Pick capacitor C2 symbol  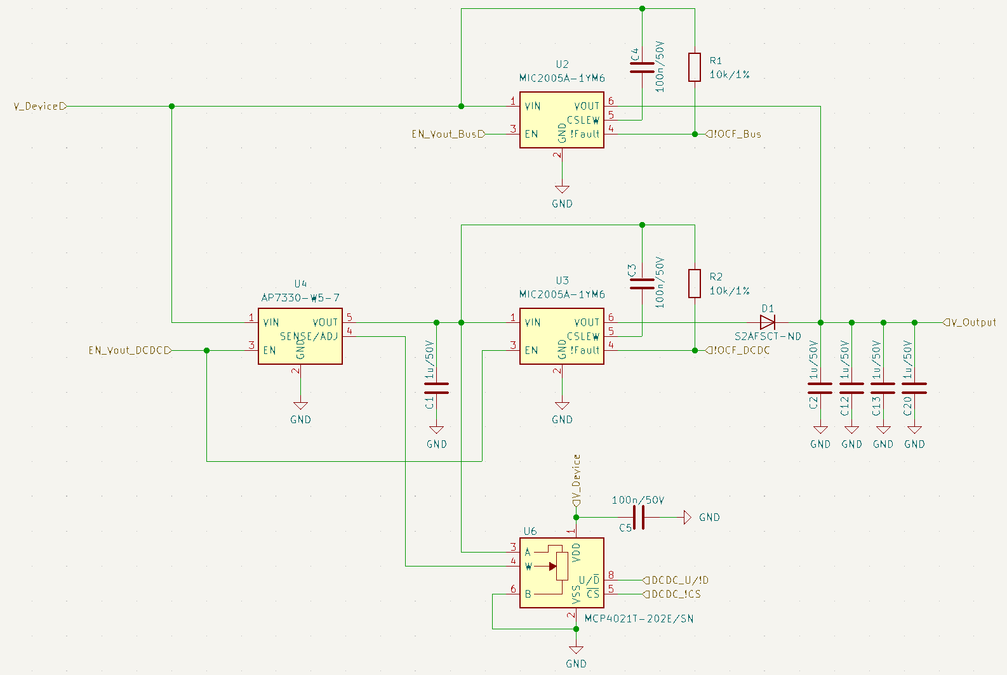(x=820, y=388)
